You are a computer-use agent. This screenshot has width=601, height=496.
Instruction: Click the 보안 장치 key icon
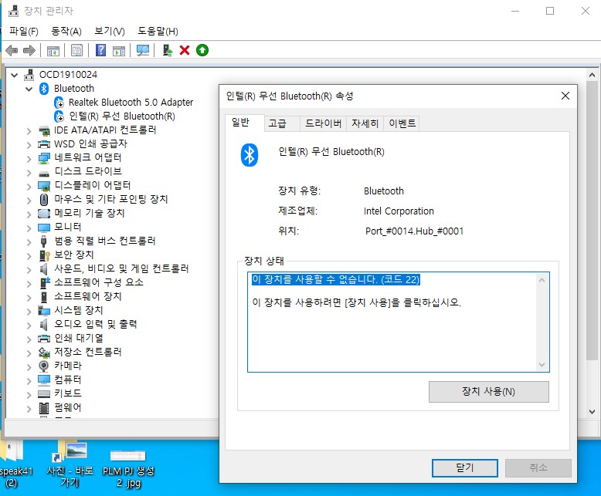(44, 255)
